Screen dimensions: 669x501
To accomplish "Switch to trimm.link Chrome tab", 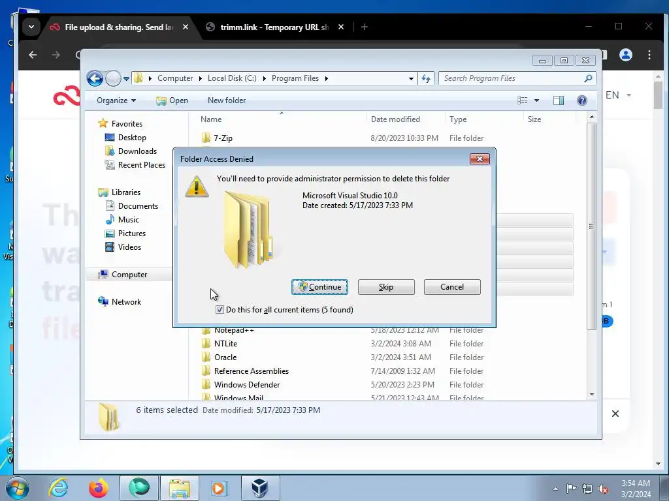I will (275, 27).
